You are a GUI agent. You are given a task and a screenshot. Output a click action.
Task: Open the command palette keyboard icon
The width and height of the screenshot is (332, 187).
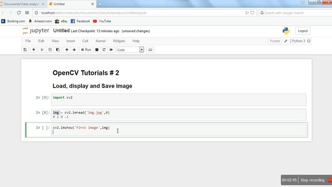tap(150, 50)
